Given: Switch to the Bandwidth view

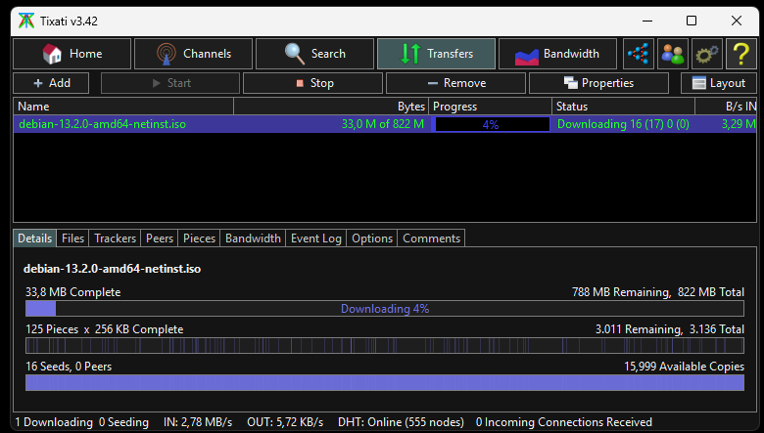Looking at the screenshot, I should [557, 54].
